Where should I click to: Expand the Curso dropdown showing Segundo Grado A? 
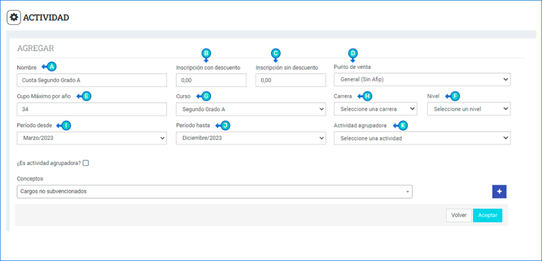[x=250, y=109]
